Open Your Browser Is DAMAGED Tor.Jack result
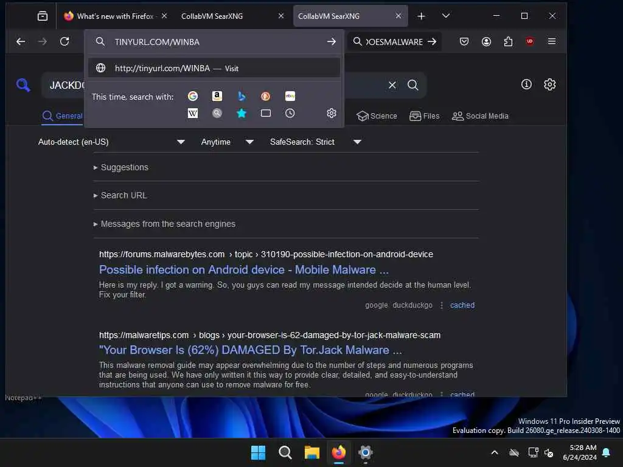623x467 pixels. (x=250, y=350)
